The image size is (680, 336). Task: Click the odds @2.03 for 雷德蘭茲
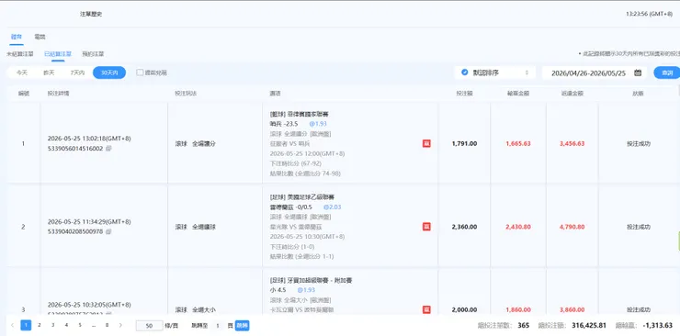333,207
